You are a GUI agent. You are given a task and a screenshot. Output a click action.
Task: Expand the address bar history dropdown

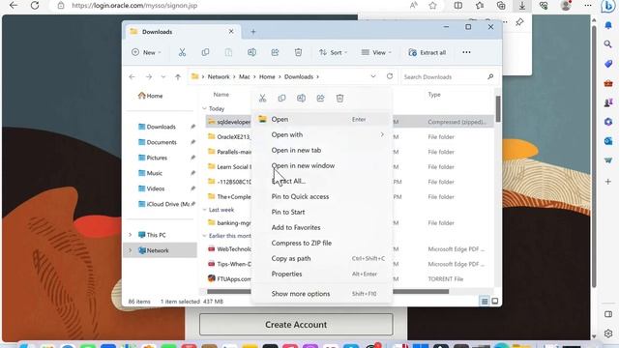[x=373, y=76]
